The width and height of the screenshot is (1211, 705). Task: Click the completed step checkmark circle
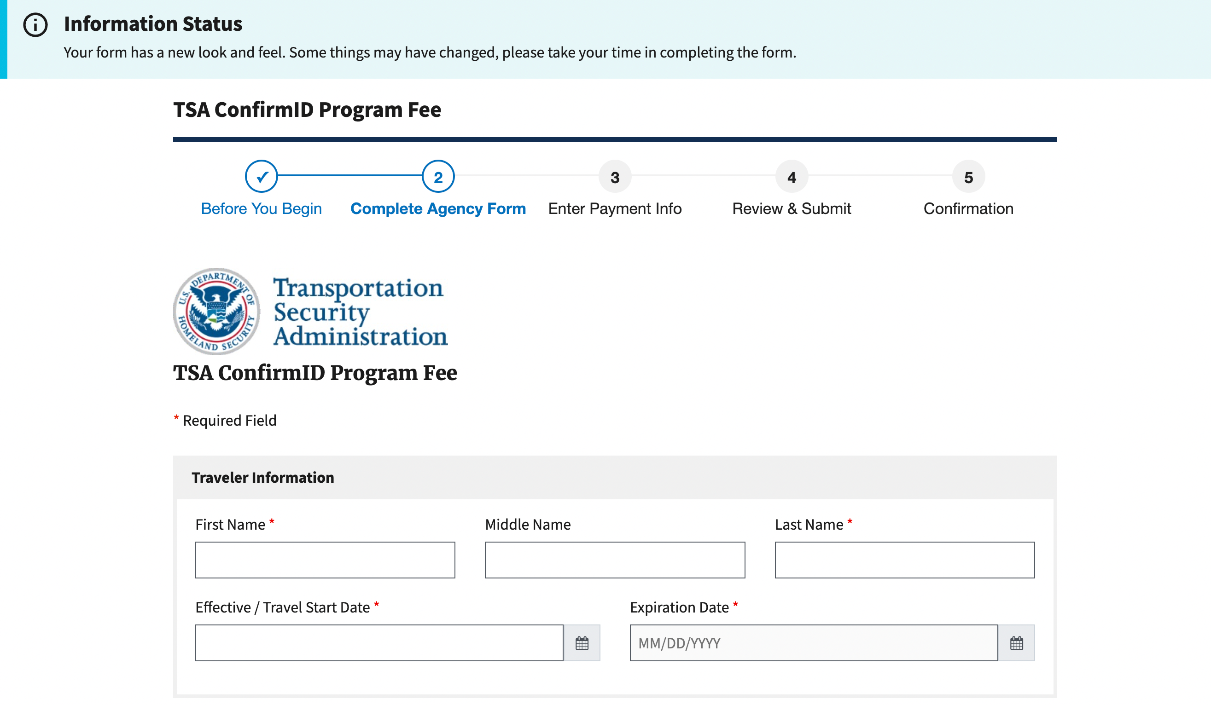tap(262, 177)
